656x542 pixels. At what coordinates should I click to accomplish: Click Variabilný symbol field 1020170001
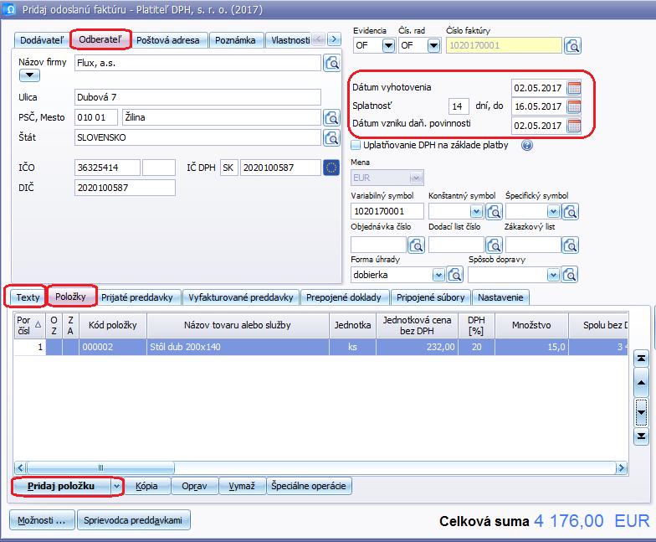(387, 211)
